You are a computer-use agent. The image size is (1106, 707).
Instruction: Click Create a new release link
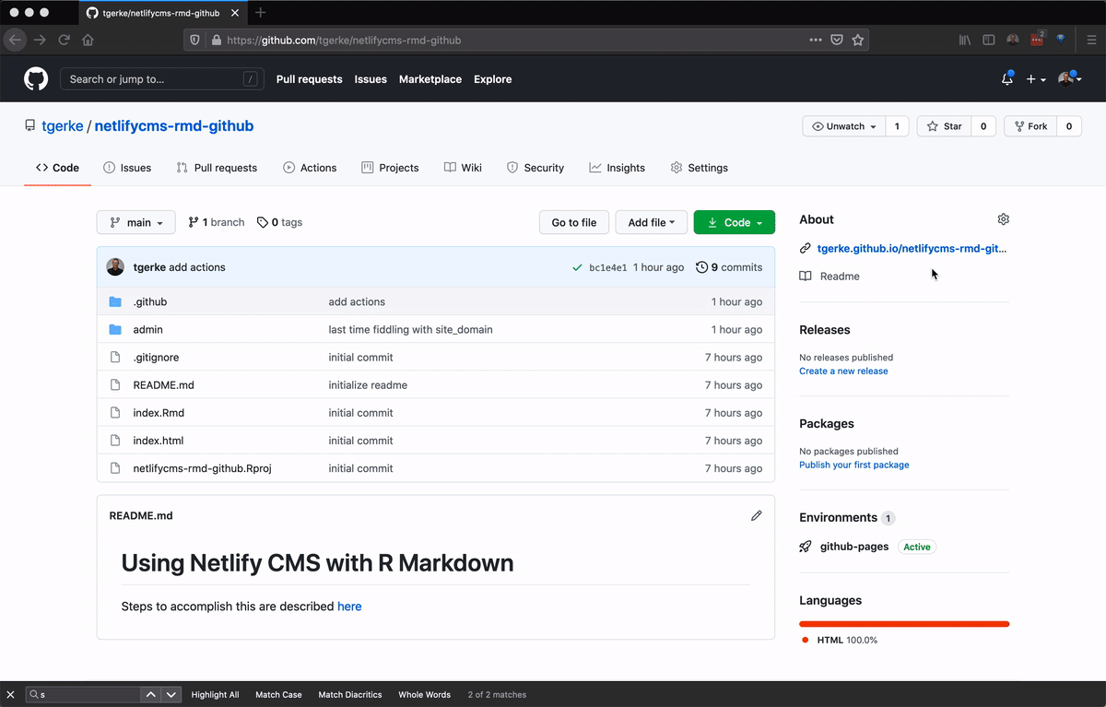click(x=843, y=371)
